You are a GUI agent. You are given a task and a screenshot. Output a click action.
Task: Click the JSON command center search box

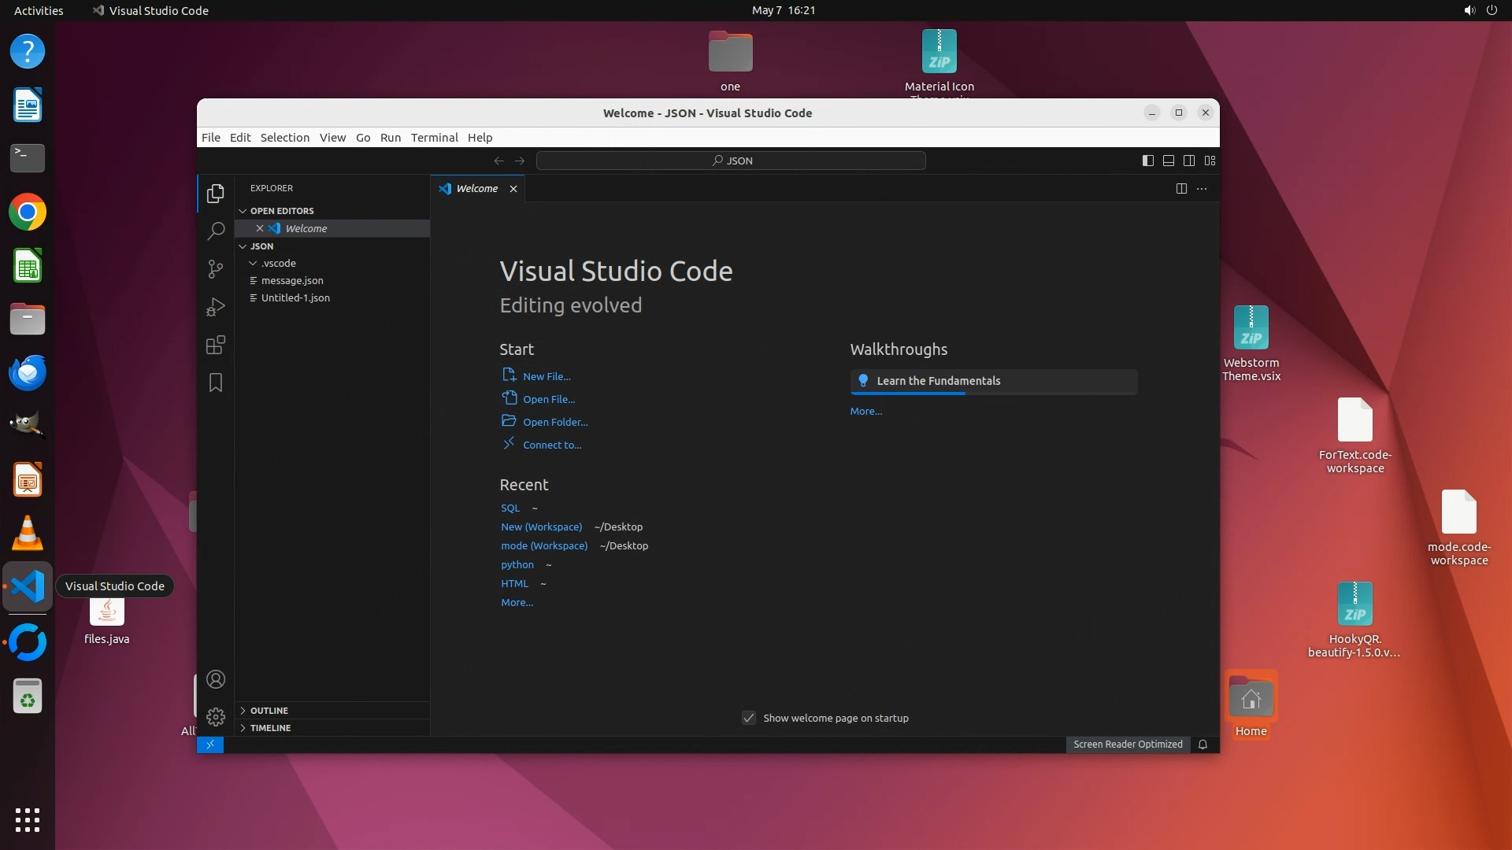click(x=731, y=161)
